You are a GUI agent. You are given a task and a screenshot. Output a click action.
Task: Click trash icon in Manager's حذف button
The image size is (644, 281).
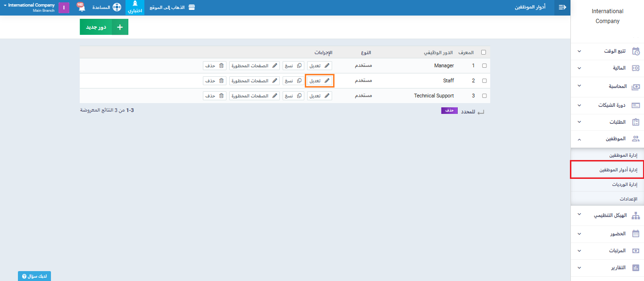pos(221,66)
